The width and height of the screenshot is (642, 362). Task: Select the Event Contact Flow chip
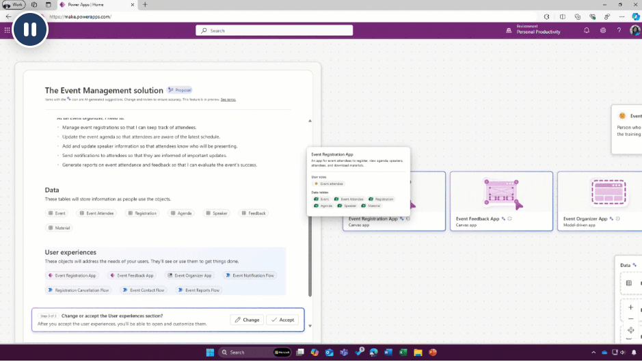pyautogui.click(x=144, y=290)
